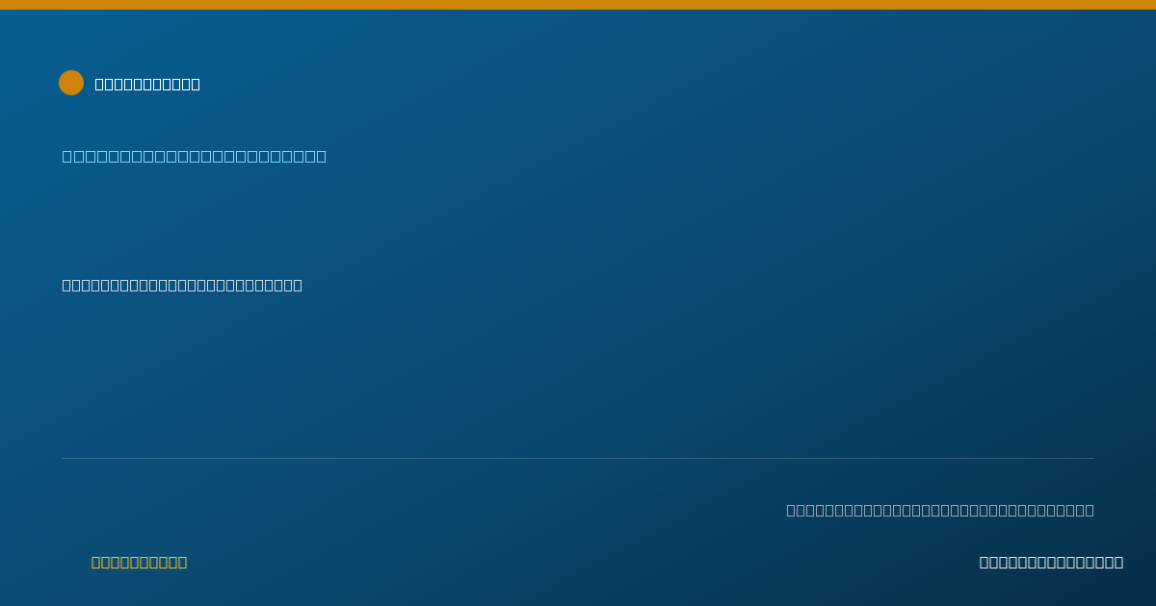This screenshot has width=1156, height=606.
Task: Select the white brand text beside orange circle
Action: [147, 84]
